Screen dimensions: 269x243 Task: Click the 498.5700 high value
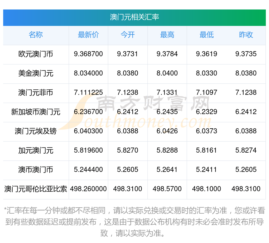click(x=167, y=189)
